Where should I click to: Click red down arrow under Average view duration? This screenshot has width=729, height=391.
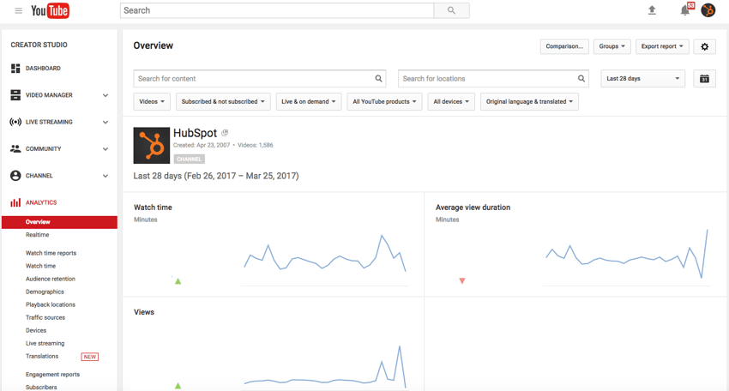462,280
